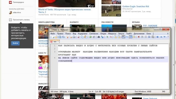The image size is (176, 99).
Task: Click '243 chars' in the status bar
Action: (54, 92)
